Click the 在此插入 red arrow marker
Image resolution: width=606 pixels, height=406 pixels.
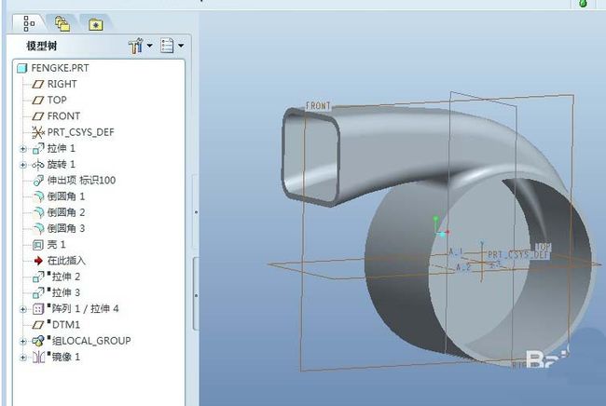point(38,261)
